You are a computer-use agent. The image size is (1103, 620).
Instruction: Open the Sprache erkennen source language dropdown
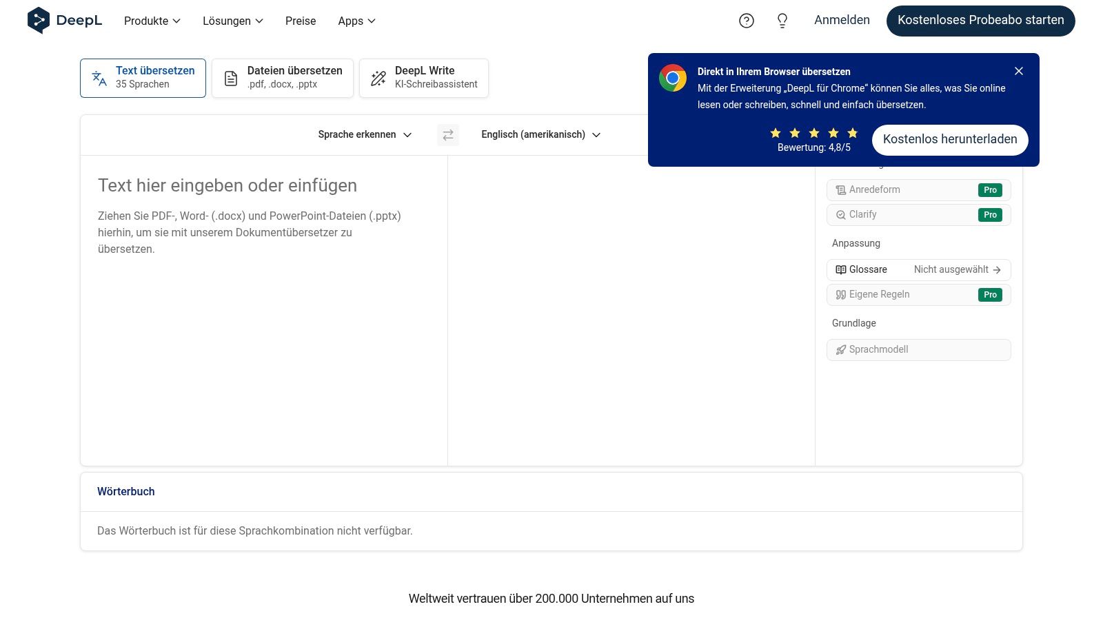point(365,135)
